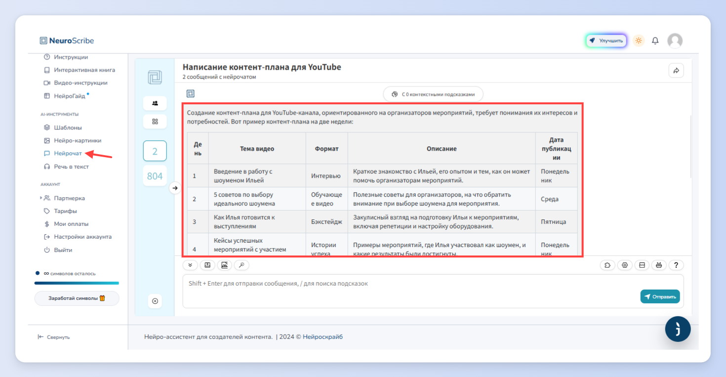Select the chat numbered 2

coord(155,151)
